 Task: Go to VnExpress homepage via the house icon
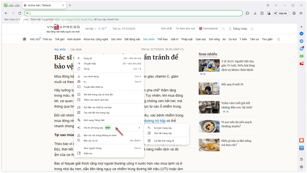[24, 39]
